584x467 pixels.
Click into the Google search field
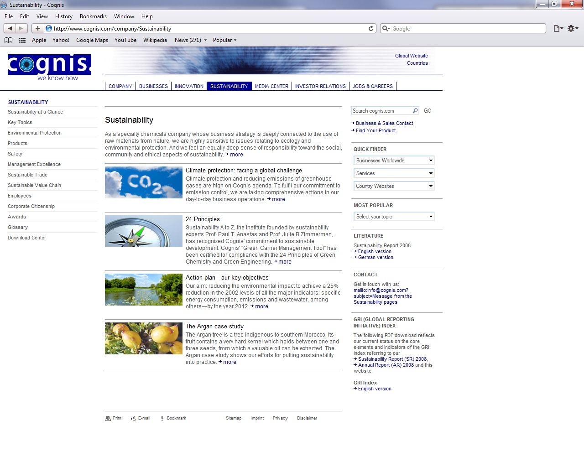click(x=465, y=28)
